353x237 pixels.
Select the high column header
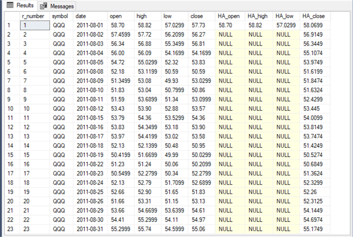pos(148,16)
